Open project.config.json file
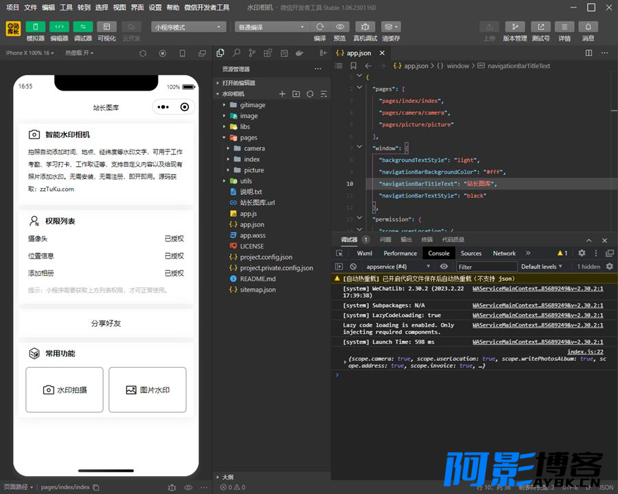 point(266,257)
